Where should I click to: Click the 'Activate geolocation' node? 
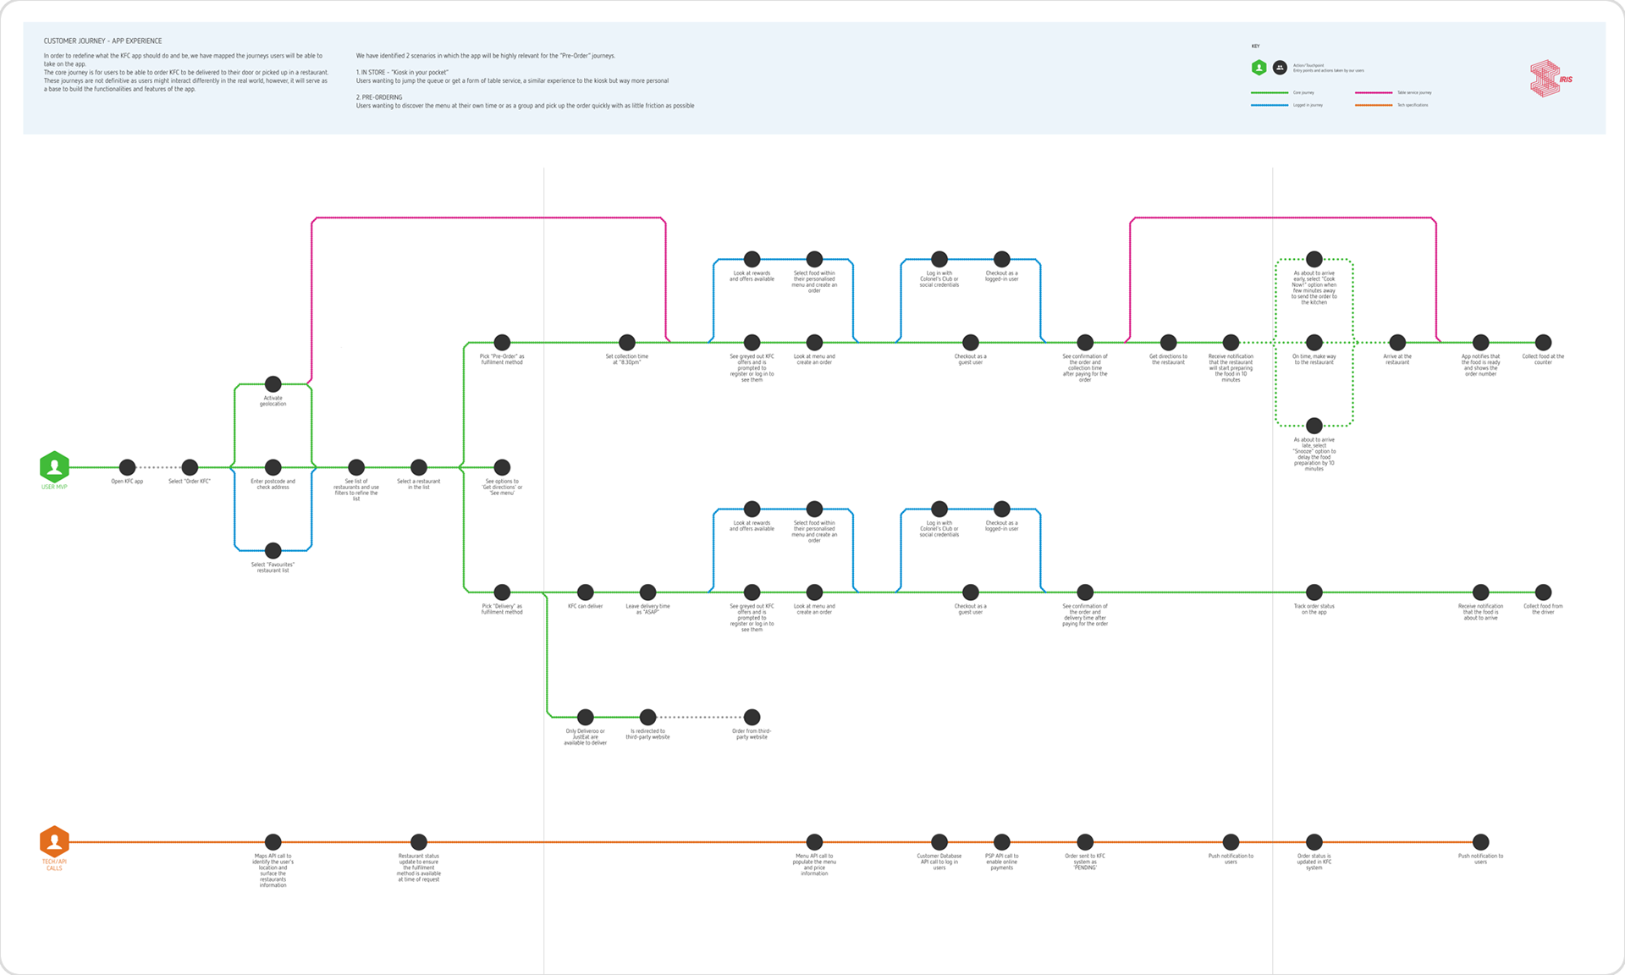[x=273, y=384]
